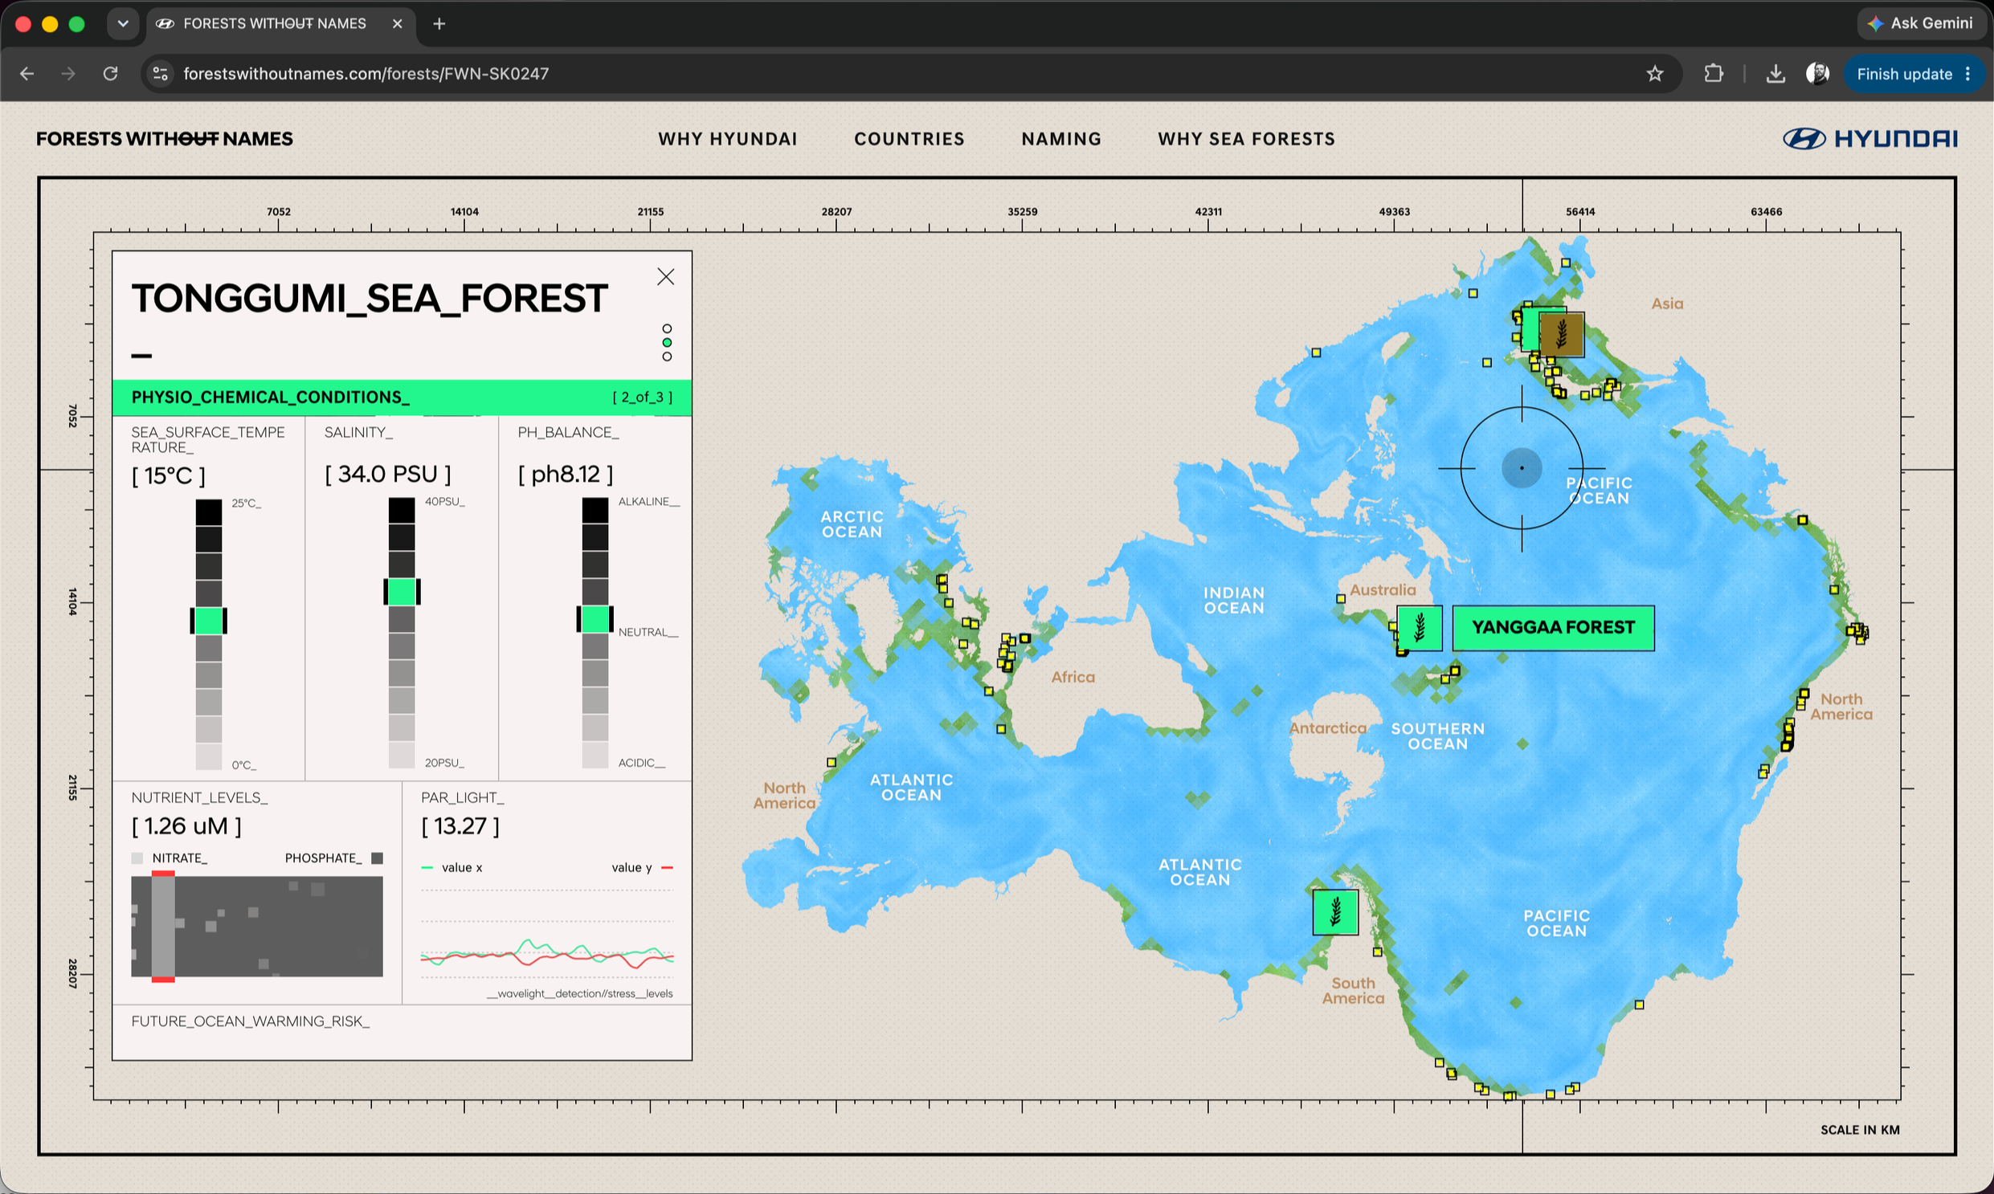This screenshot has height=1194, width=1994.
Task: Click the Hyundai logo
Action: pyautogui.click(x=1870, y=139)
